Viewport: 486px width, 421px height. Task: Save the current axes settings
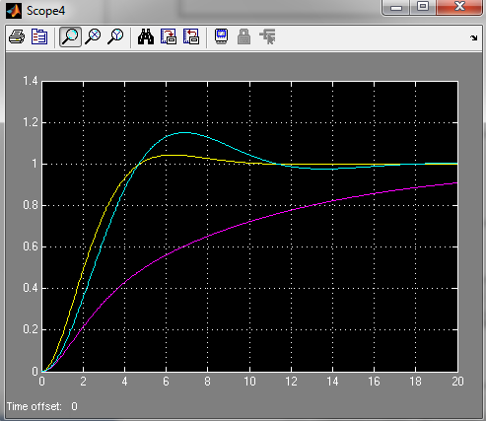(x=169, y=36)
